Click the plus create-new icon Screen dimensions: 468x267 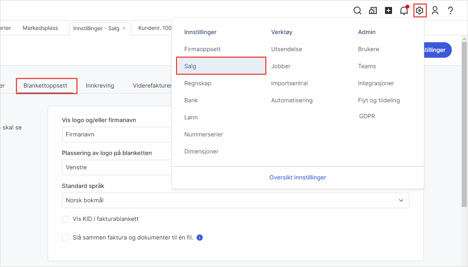click(x=389, y=11)
